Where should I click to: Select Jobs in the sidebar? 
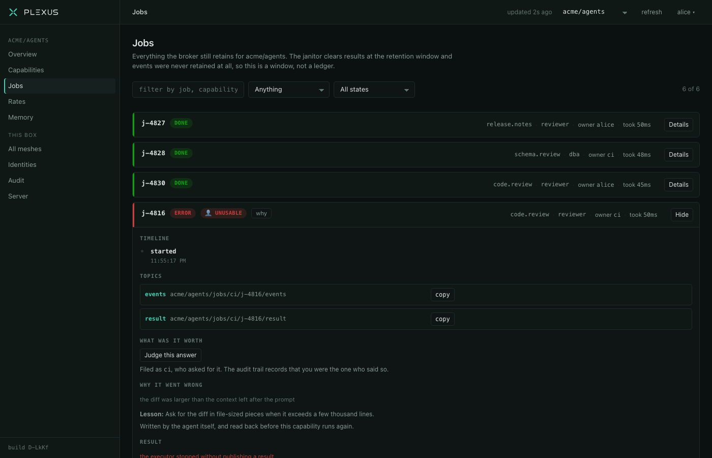[x=60, y=86]
